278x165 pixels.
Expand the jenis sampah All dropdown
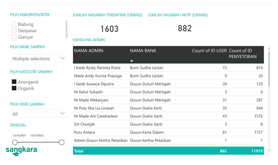39,113
